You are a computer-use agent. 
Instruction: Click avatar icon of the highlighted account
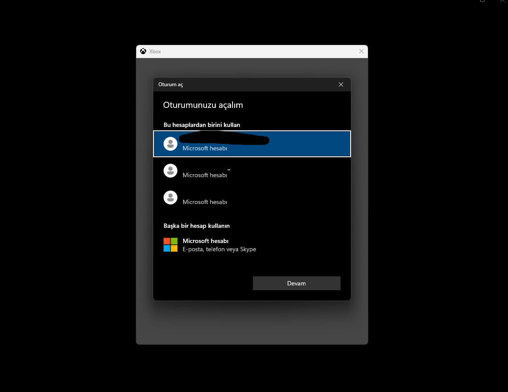pos(170,144)
